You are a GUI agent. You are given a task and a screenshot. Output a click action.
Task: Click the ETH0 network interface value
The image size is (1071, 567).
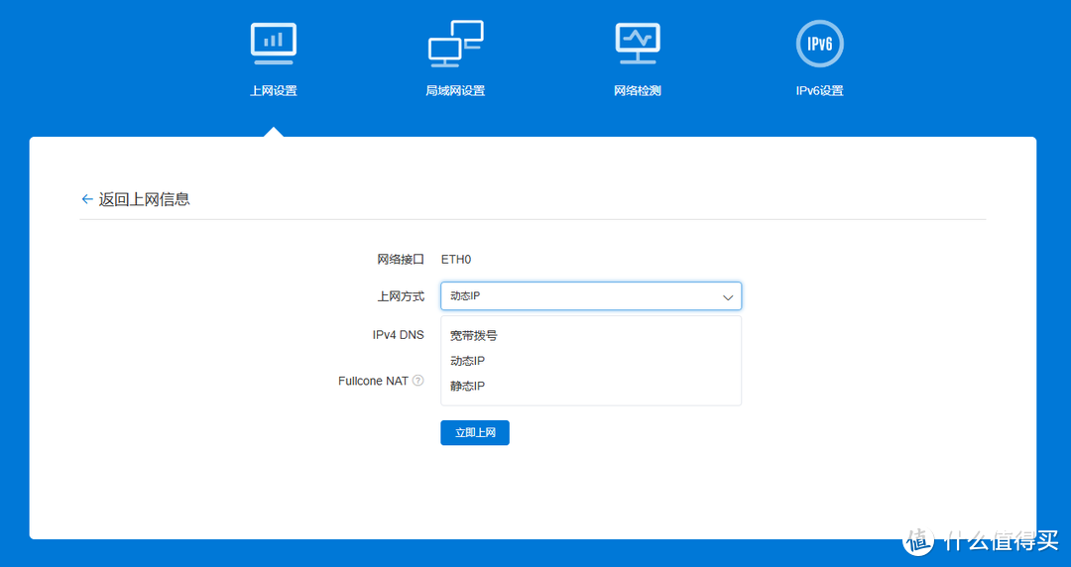(x=456, y=260)
